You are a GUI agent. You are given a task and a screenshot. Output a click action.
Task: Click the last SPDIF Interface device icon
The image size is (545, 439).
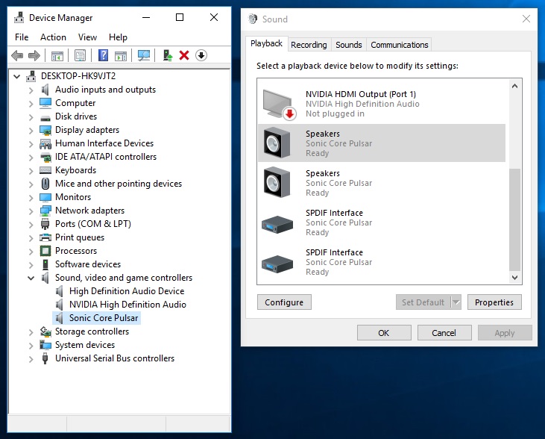click(277, 264)
